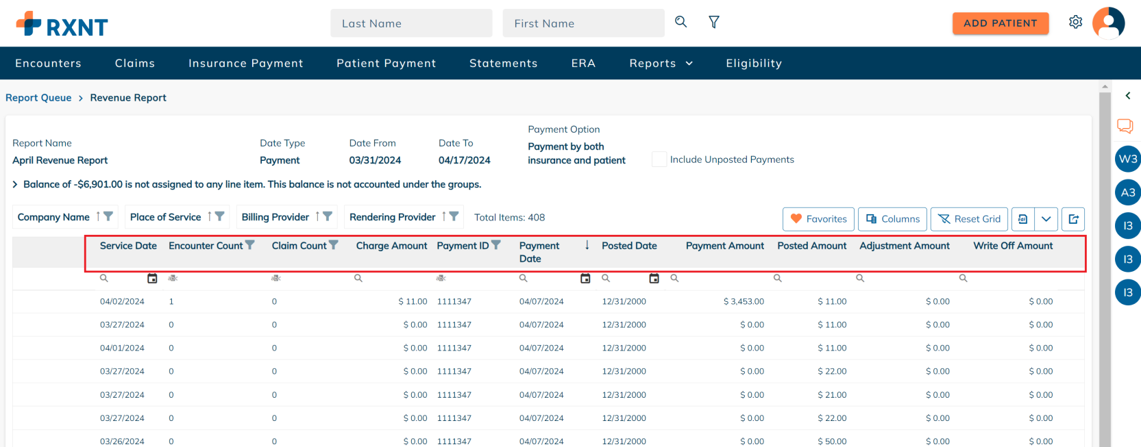Click the Last Name search field
1141x447 pixels.
(x=411, y=23)
